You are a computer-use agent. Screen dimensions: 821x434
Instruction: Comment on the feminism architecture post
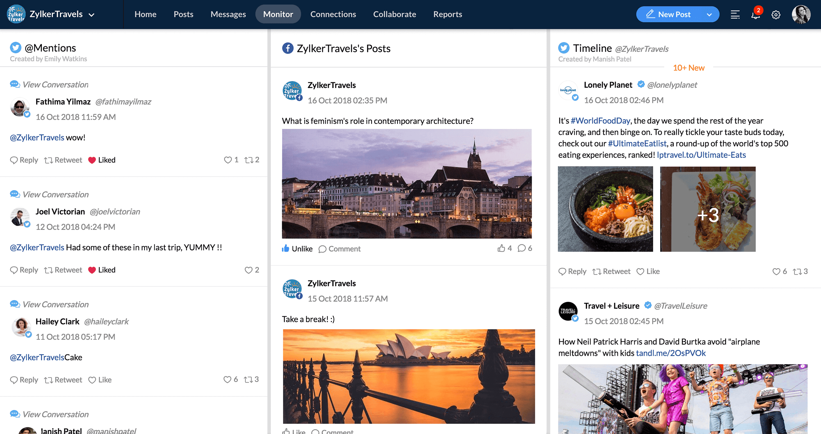click(x=340, y=249)
